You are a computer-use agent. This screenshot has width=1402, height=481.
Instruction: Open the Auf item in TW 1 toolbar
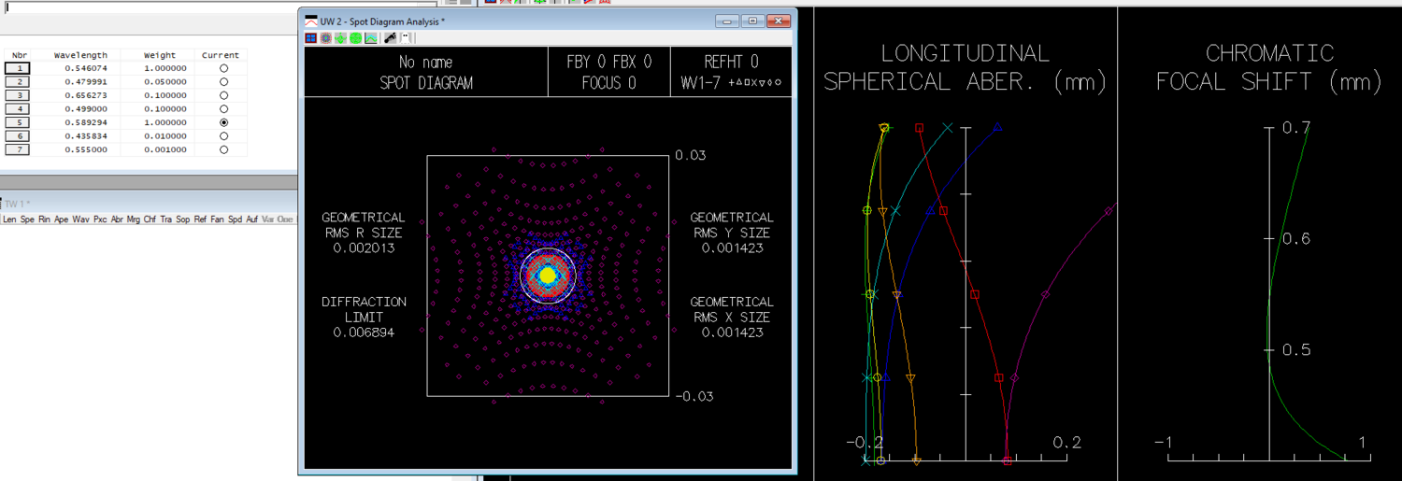tap(252, 219)
